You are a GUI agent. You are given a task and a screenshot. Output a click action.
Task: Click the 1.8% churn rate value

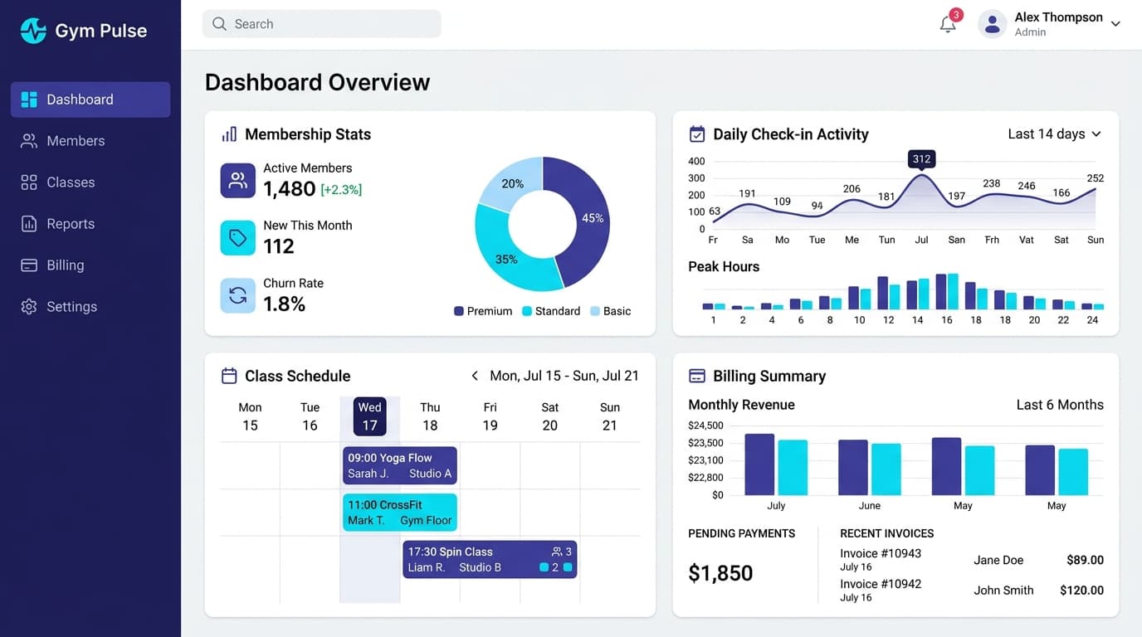click(284, 304)
